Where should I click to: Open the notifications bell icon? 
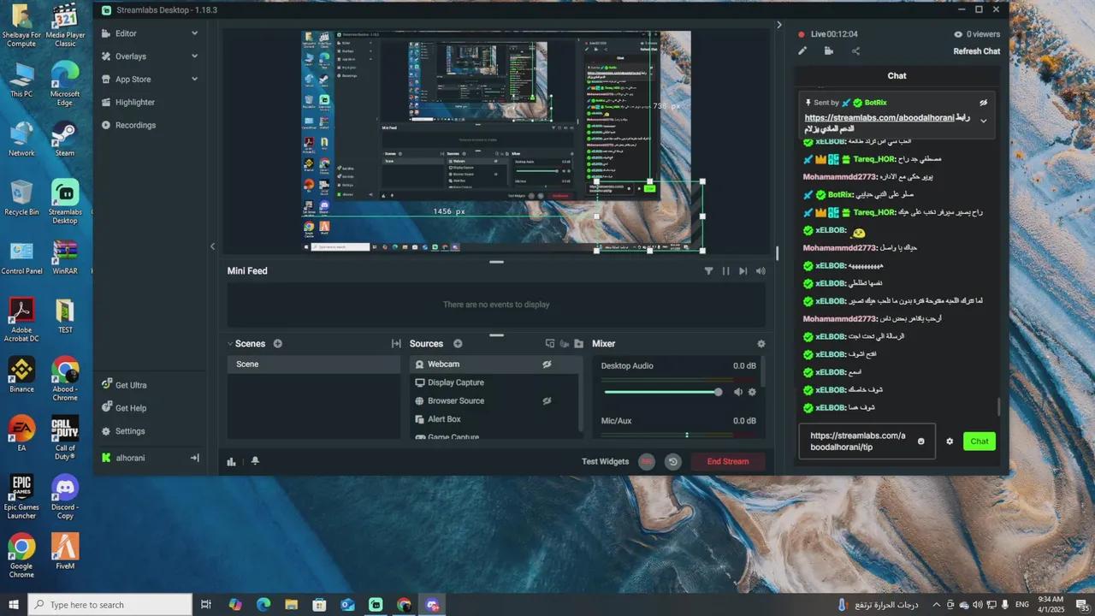click(x=255, y=461)
